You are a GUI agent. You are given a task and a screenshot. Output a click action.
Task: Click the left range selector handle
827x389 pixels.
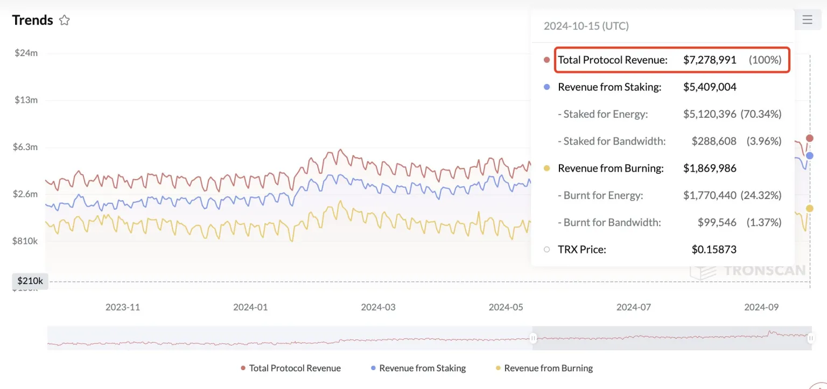533,338
